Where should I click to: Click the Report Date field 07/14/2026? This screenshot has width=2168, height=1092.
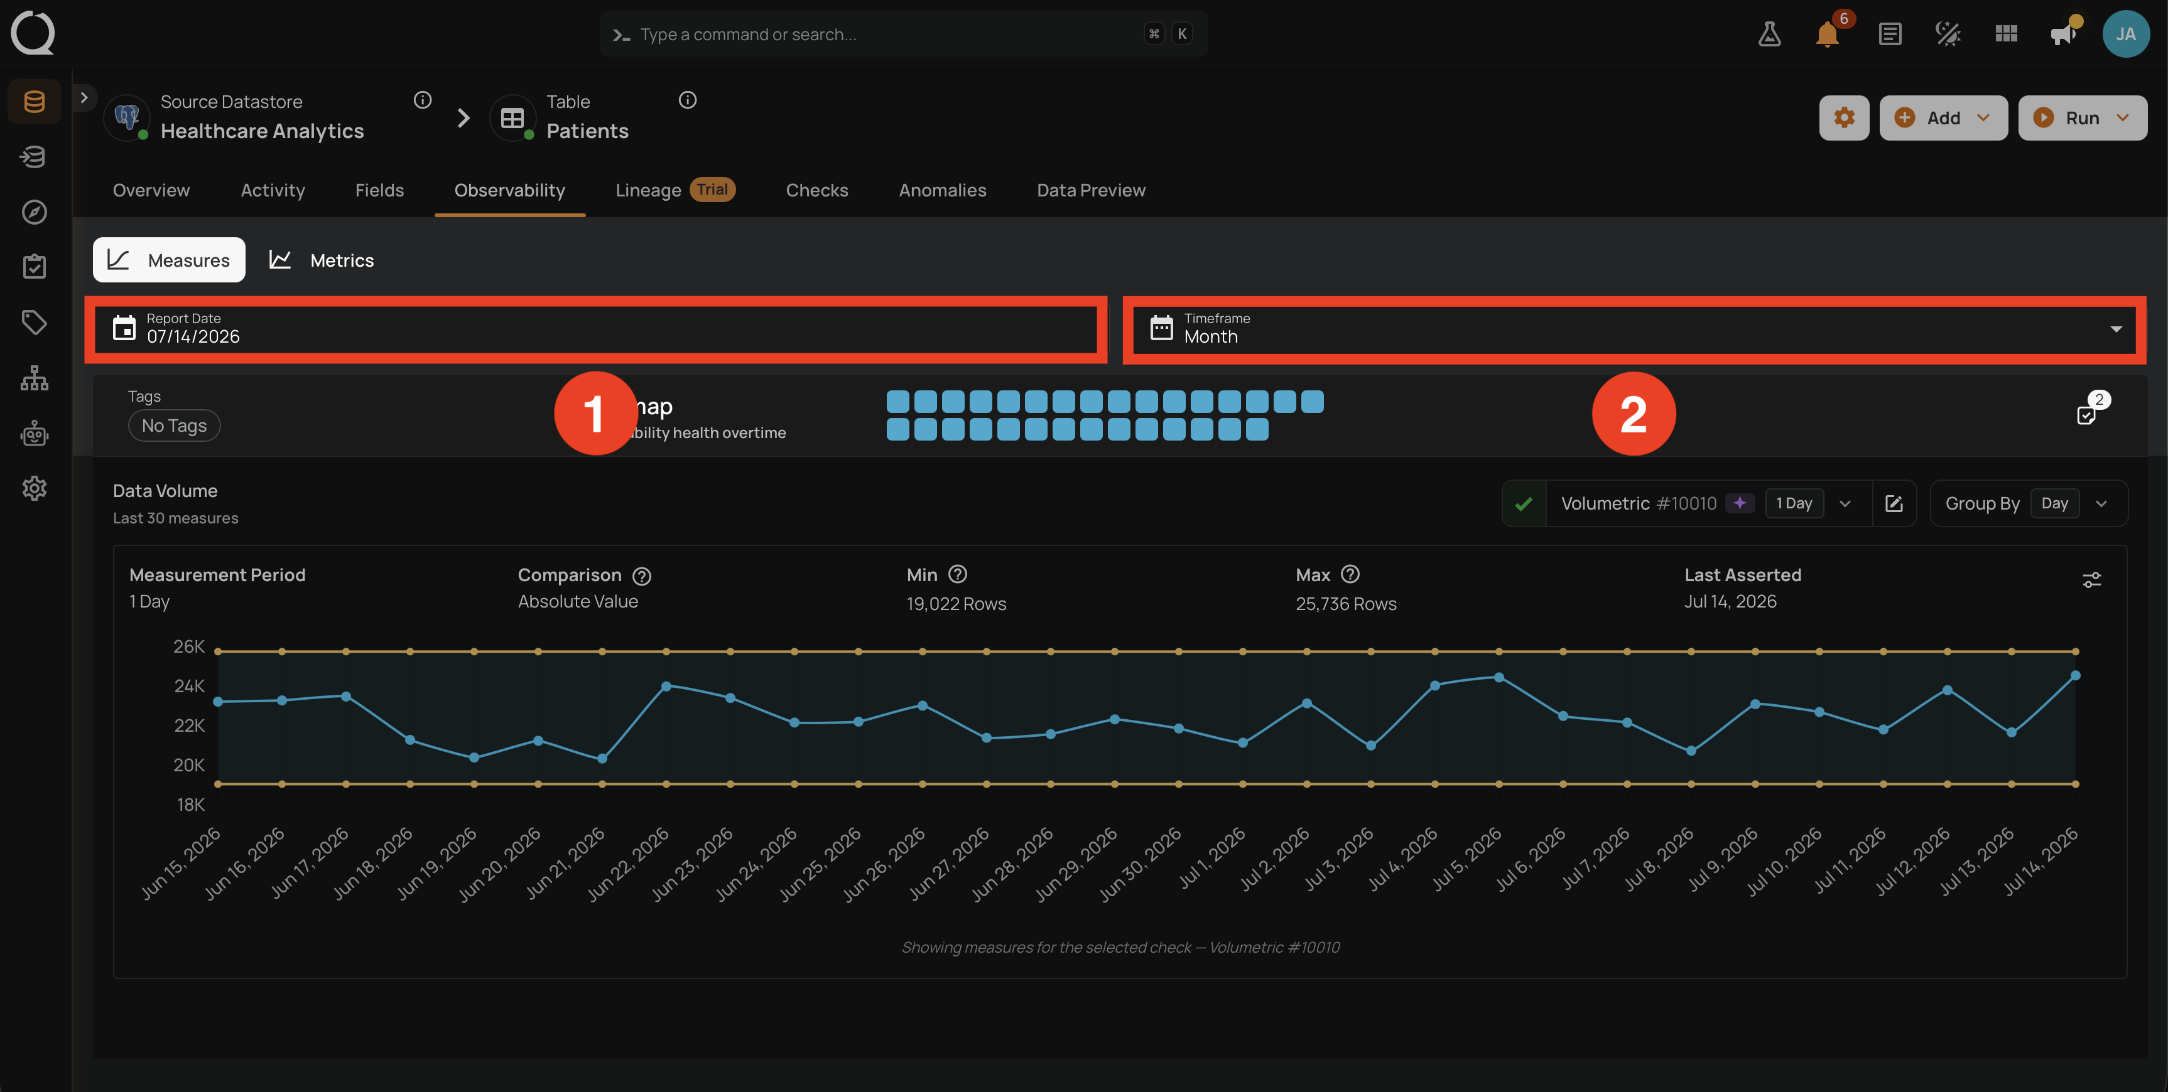(x=596, y=329)
